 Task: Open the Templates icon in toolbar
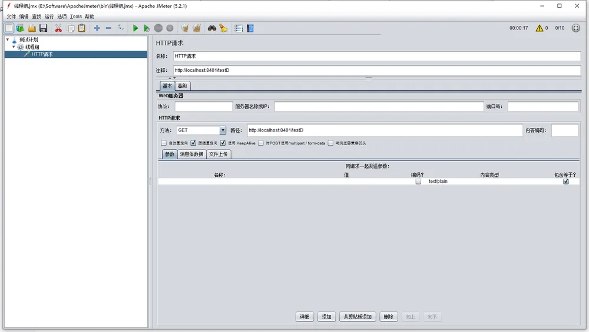20,28
